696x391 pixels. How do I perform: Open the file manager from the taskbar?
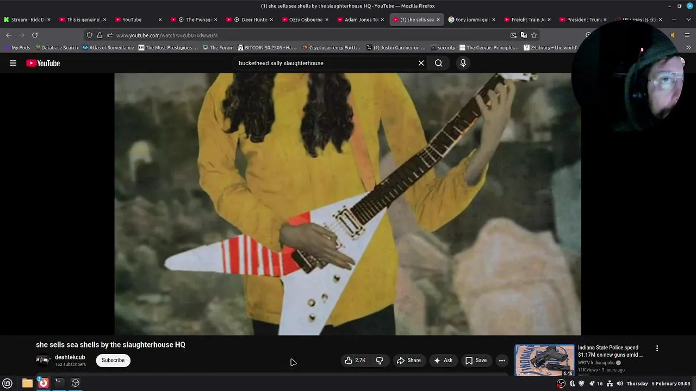point(27,383)
